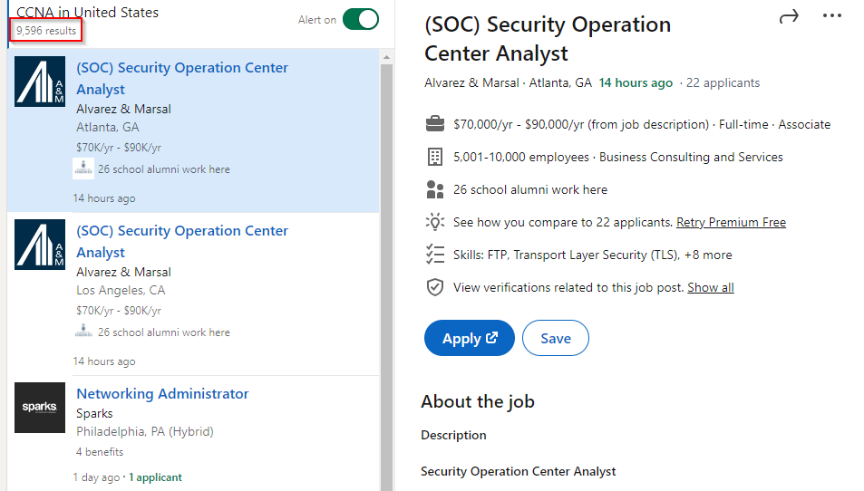Toggle the job Alert on switch
The width and height of the screenshot is (864, 491).
click(x=360, y=20)
